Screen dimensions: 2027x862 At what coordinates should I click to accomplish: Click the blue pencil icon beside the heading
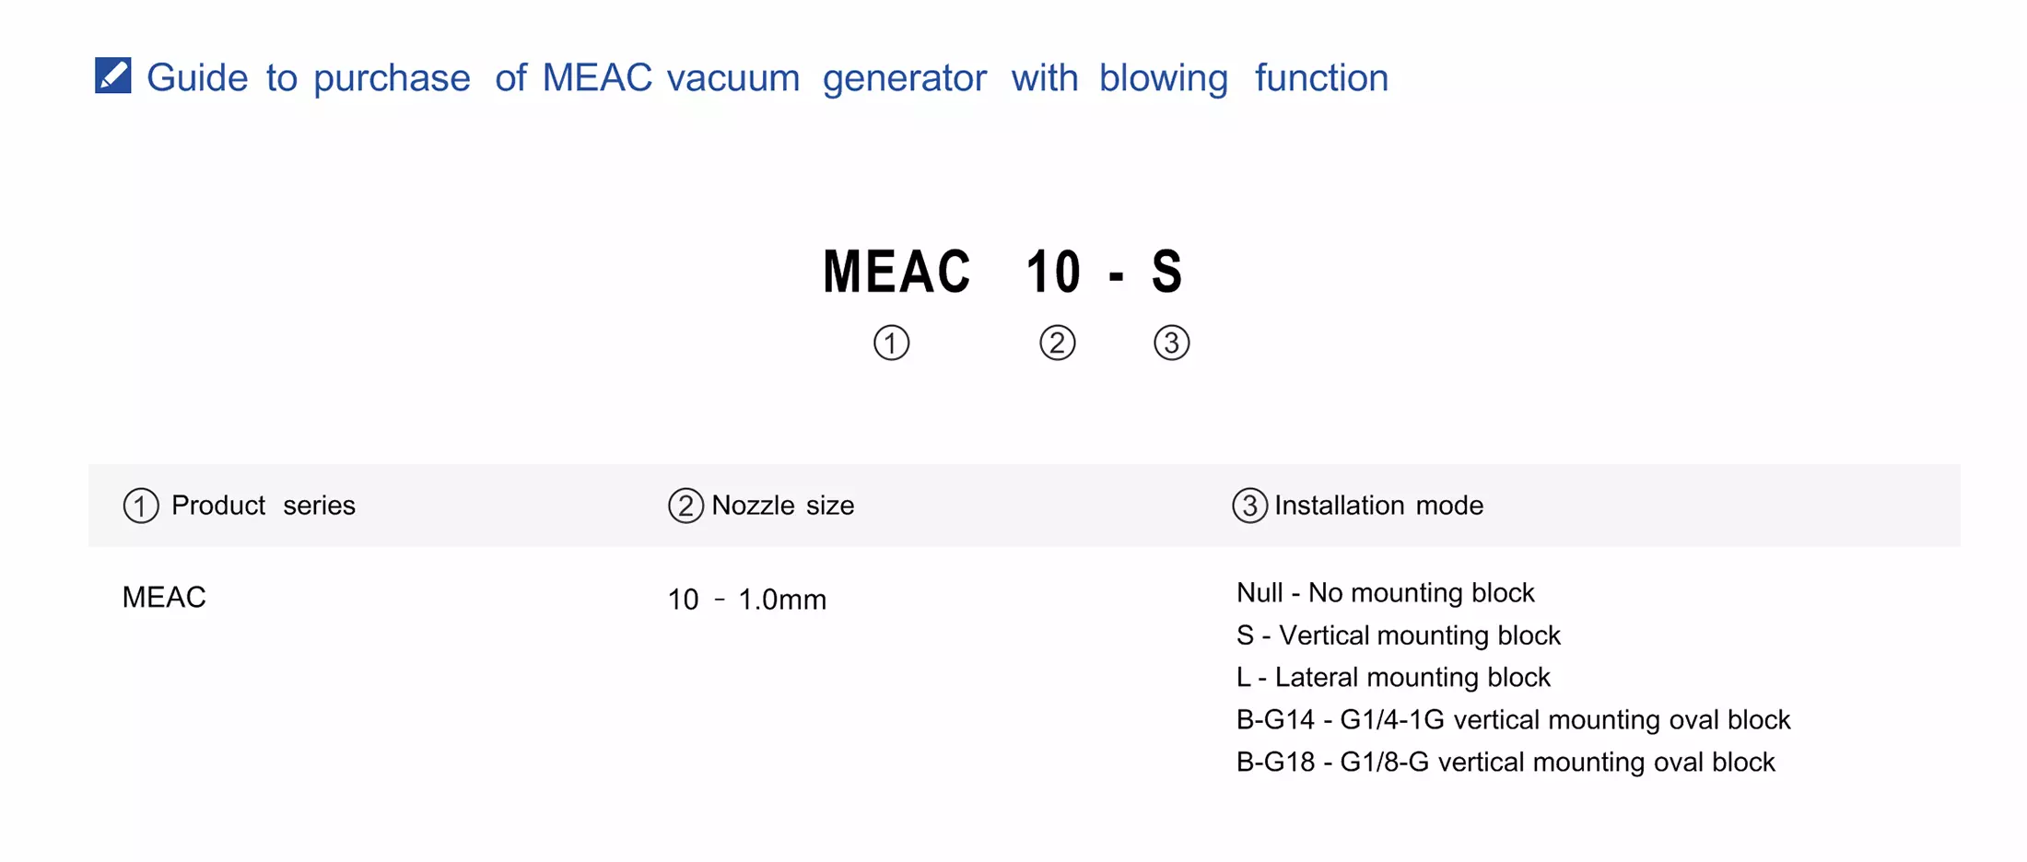click(113, 76)
